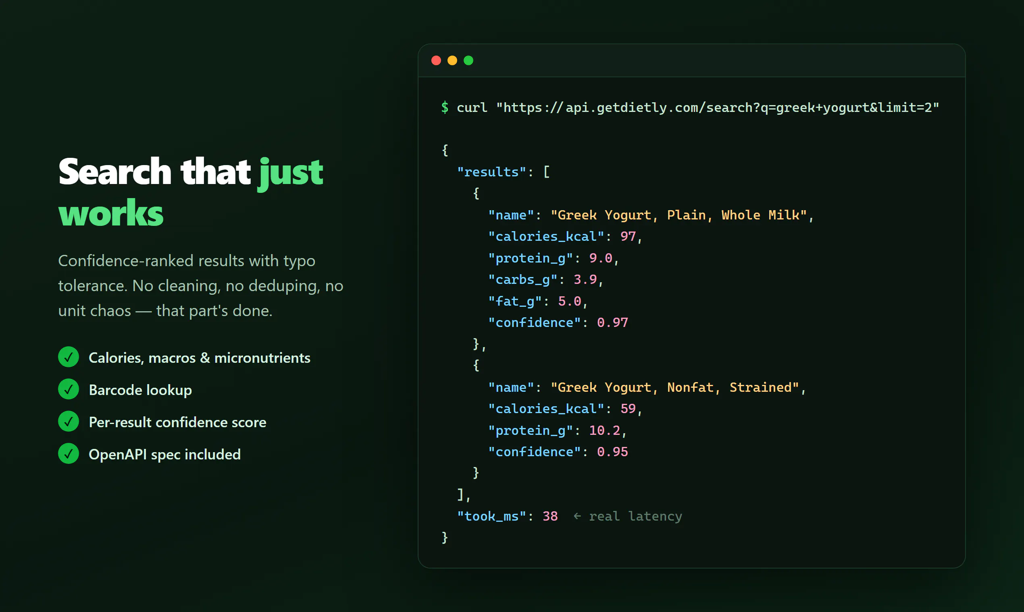Click the 'Calories, macros & micronutrients' feature text
This screenshot has height=612, width=1024.
[200, 358]
